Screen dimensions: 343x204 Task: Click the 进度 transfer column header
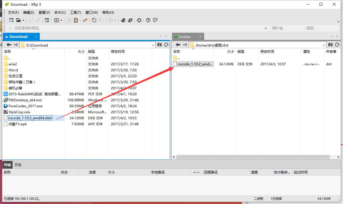coord(92,172)
